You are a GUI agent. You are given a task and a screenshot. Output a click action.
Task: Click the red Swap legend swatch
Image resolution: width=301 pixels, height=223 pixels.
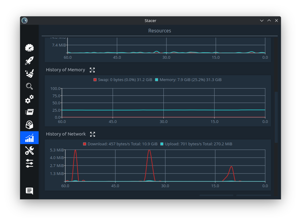95,80
